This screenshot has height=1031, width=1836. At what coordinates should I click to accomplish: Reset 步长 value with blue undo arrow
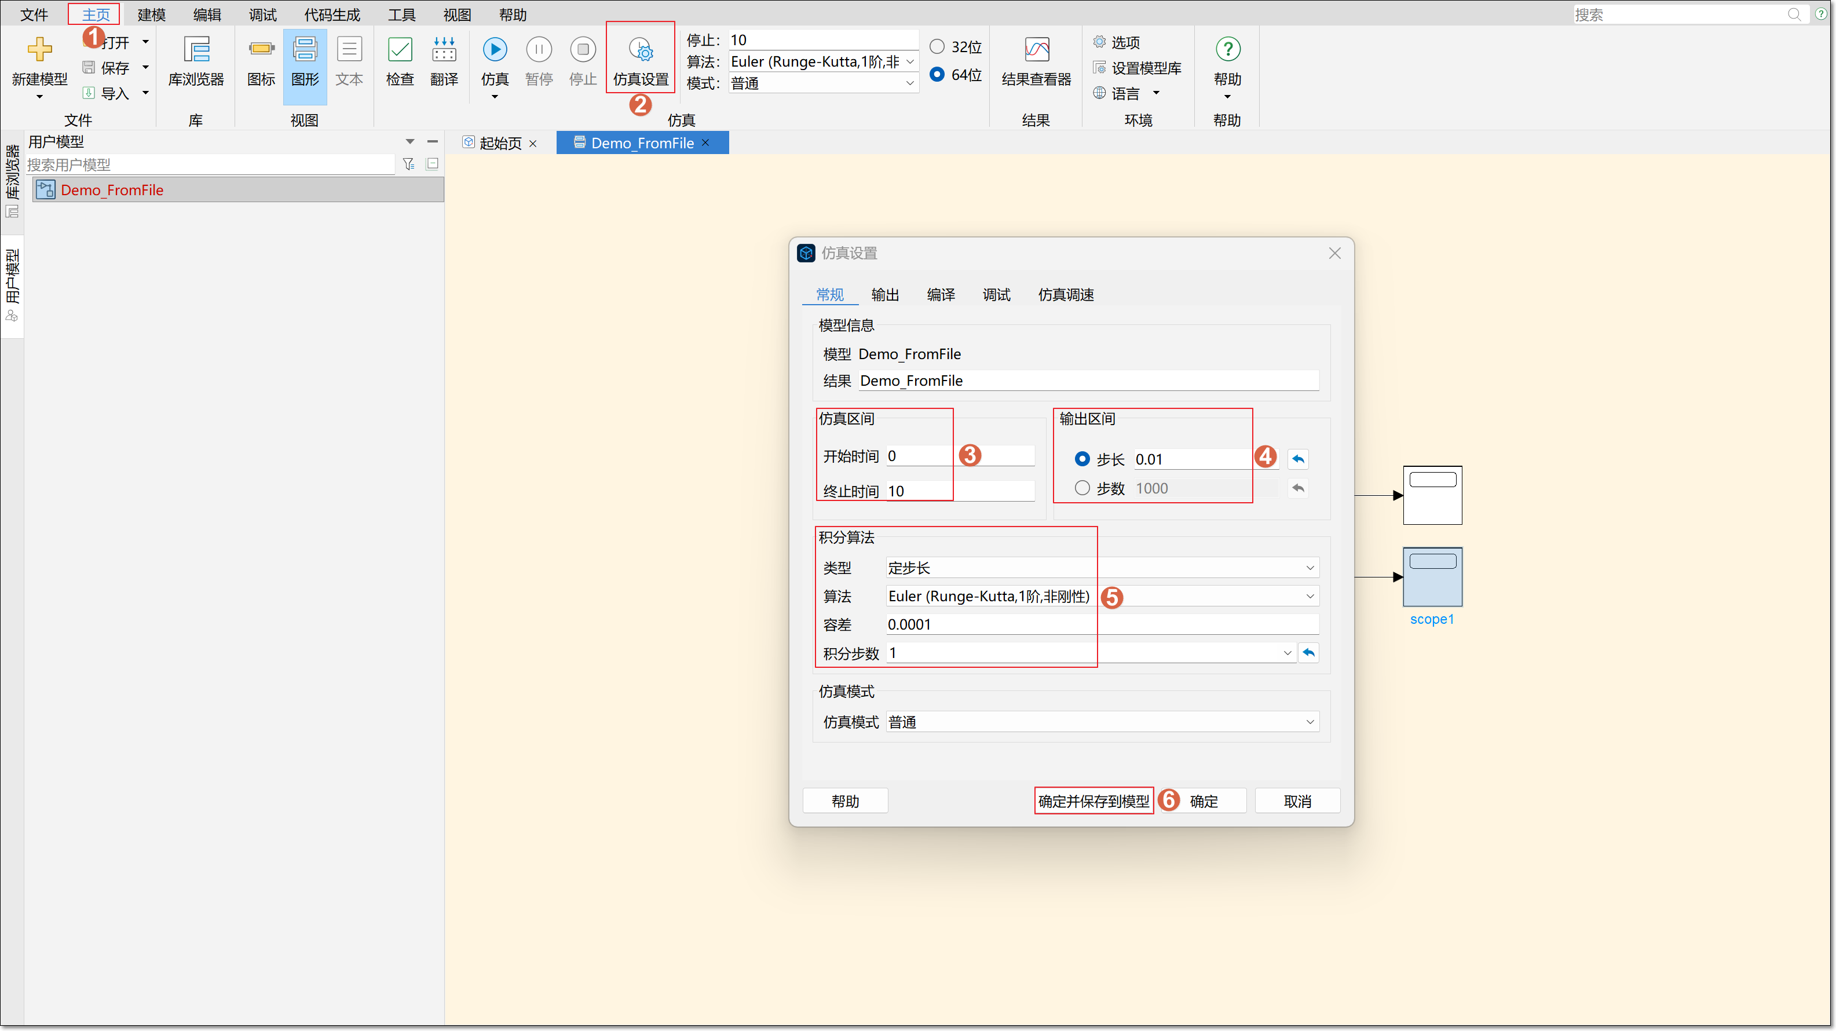coord(1298,459)
